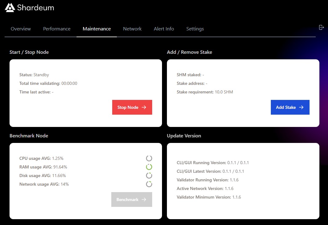
Task: Click Disk usage AVG 11.66% text
Action: (x=42, y=176)
